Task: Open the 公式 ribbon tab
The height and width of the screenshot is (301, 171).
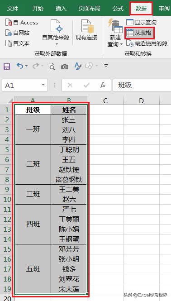Action: coord(118,8)
